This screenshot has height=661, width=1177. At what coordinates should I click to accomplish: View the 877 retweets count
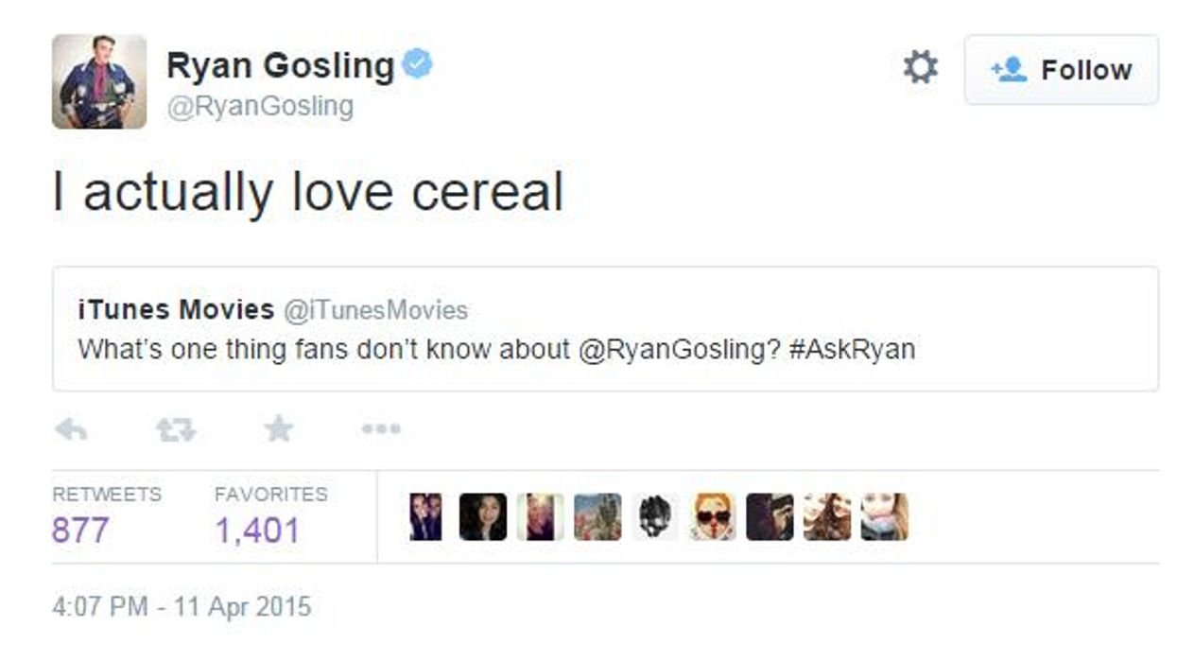pyautogui.click(x=78, y=529)
